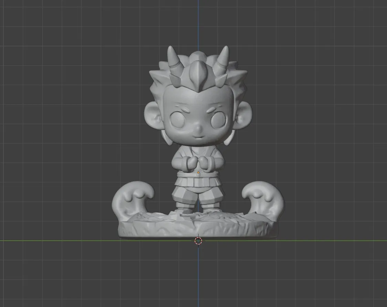387x307 pixels.
Task: Click the orange object origin dot
Action: point(198,173)
